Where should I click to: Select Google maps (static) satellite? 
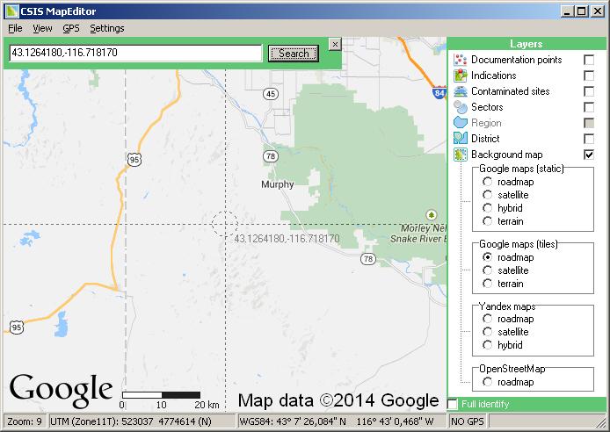487,195
